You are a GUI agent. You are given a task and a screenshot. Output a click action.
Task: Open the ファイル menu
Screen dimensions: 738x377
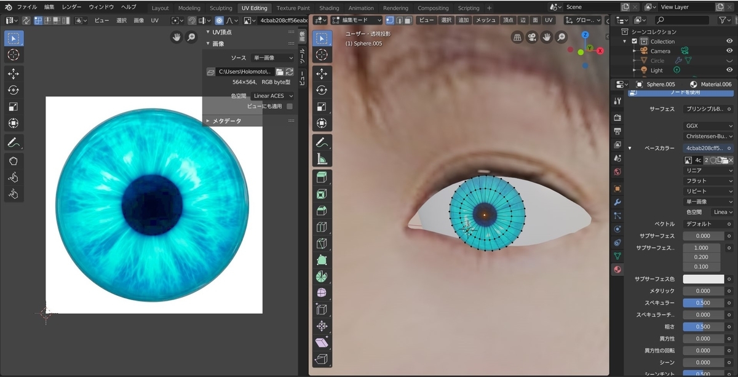[26, 7]
